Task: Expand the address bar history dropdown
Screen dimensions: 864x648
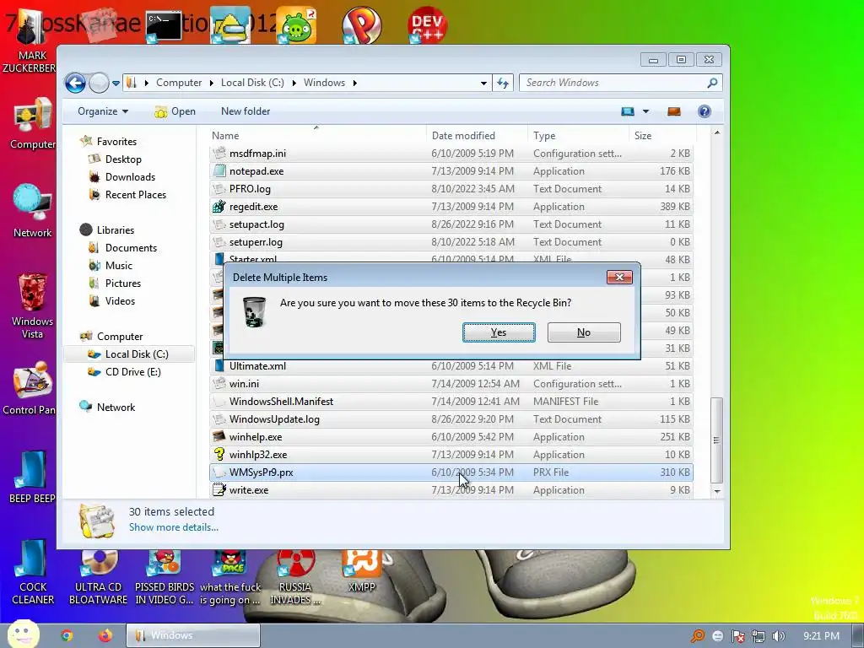Action: click(483, 84)
